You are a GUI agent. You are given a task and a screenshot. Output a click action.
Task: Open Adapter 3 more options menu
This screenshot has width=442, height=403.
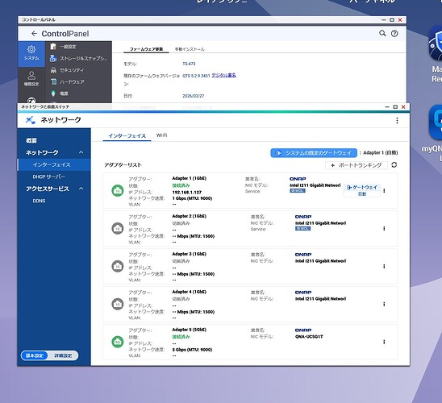[x=384, y=267]
